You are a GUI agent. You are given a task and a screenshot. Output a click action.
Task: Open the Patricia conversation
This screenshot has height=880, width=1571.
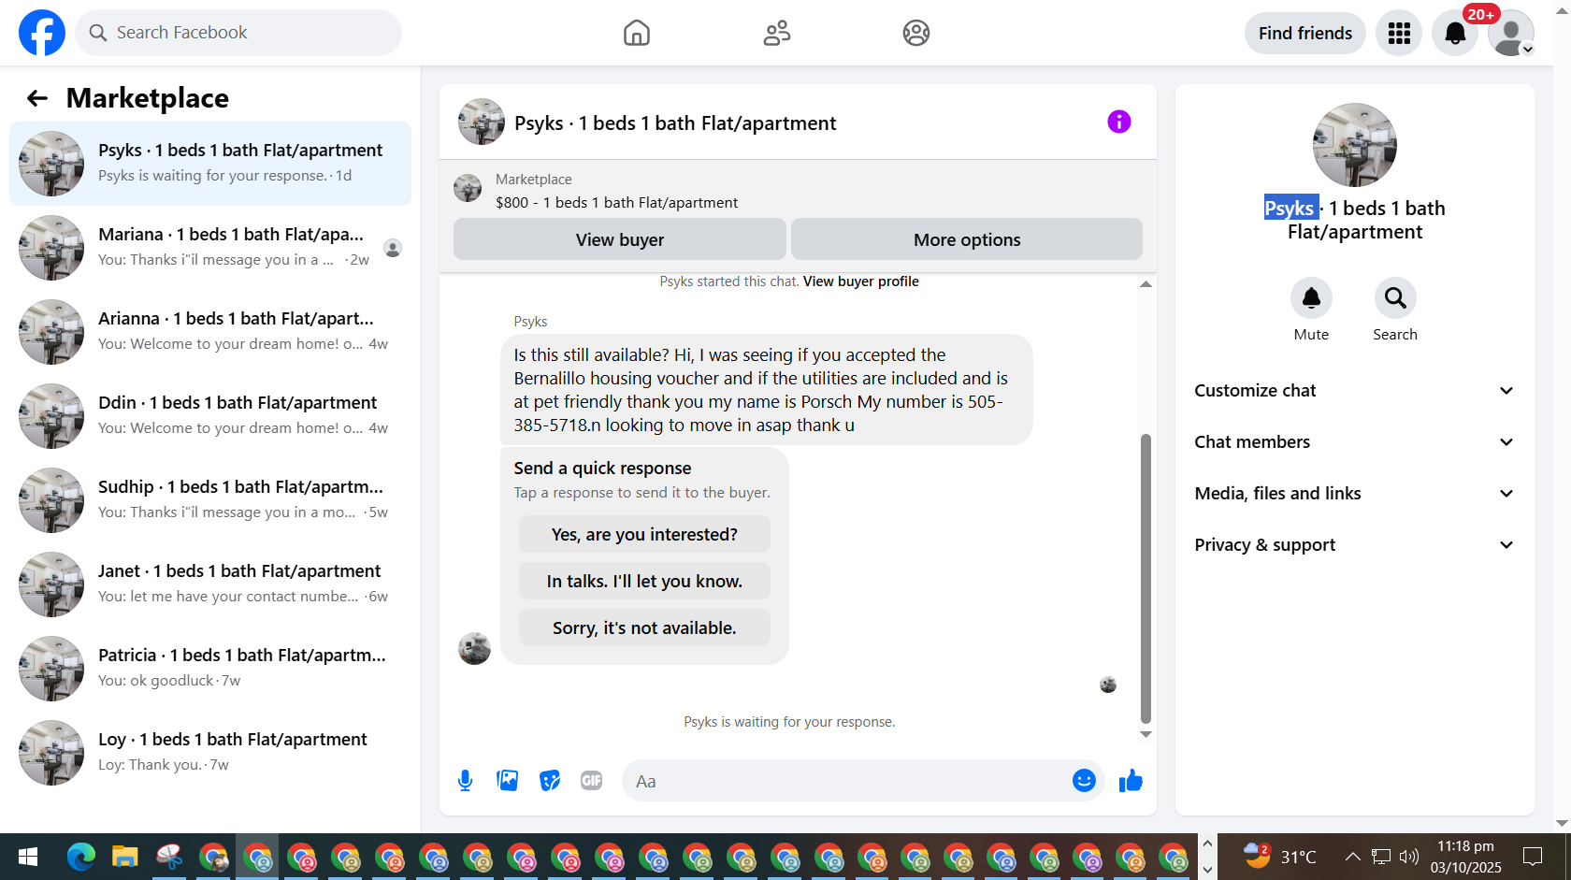point(210,669)
